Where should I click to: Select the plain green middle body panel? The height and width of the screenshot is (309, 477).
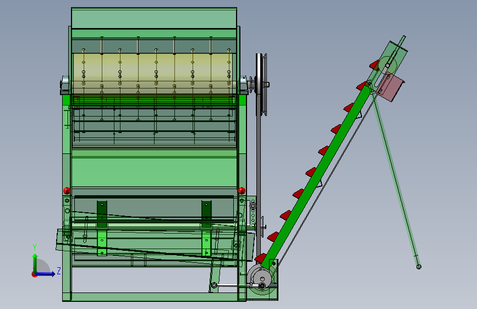pyautogui.click(x=154, y=173)
